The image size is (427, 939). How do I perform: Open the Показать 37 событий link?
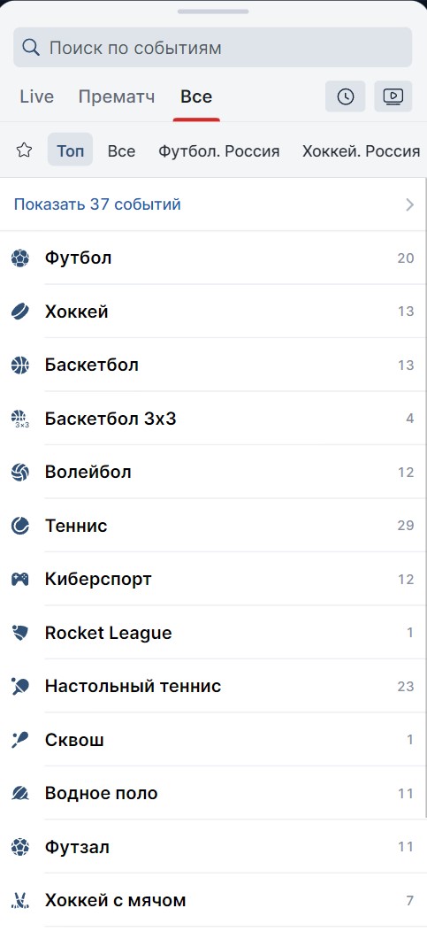pyautogui.click(x=97, y=204)
